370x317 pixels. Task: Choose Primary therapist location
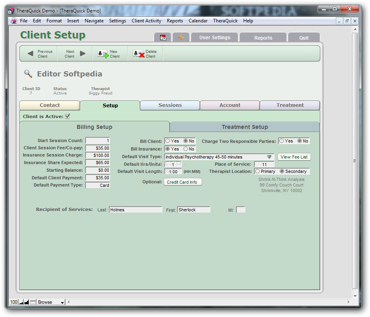pos(258,171)
